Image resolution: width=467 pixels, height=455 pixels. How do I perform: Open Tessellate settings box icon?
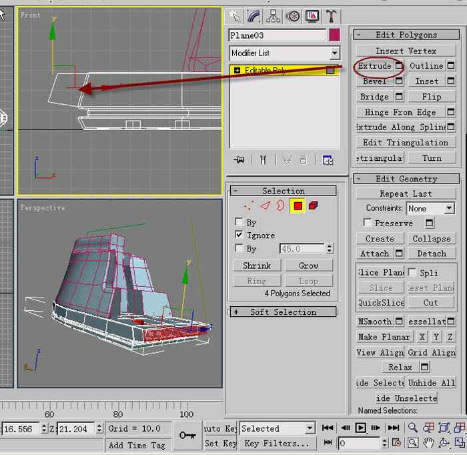tap(451, 321)
